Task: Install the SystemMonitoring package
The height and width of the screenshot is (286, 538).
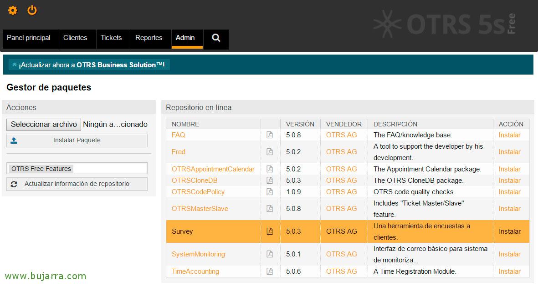Action: coord(509,254)
